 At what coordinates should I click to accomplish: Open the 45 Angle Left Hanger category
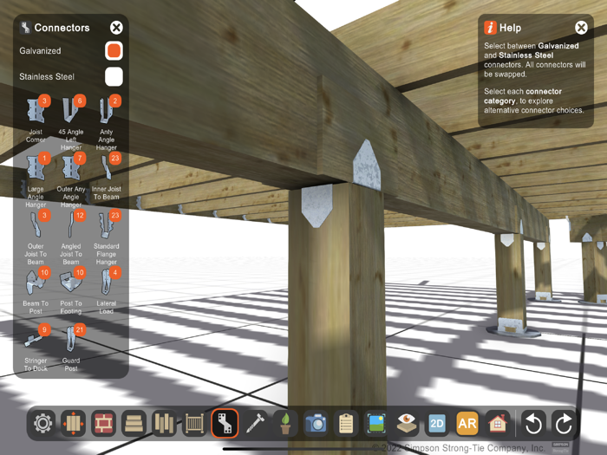[71, 123]
